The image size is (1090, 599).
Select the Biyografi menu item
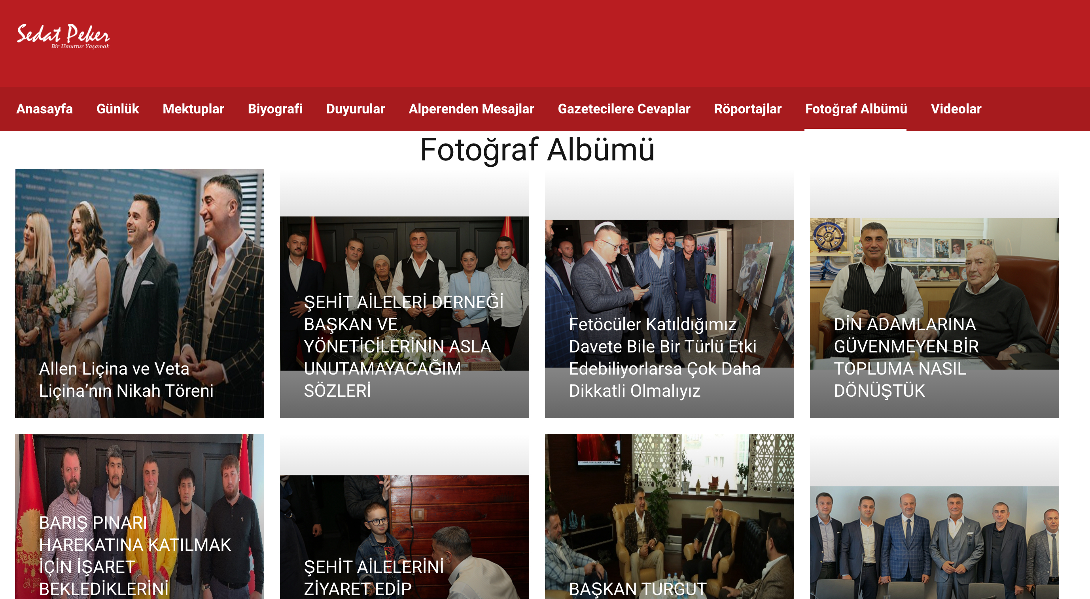(x=275, y=109)
